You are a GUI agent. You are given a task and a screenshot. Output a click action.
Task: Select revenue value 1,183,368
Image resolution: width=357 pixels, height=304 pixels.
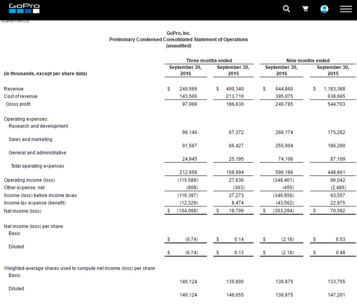[x=335, y=89]
